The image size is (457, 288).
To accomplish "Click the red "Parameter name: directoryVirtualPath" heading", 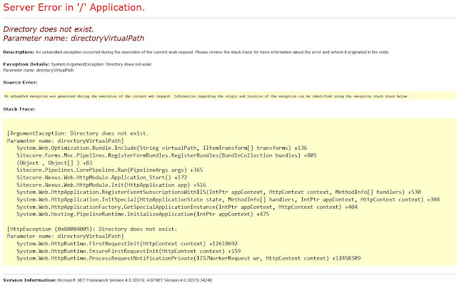I will point(63,38).
